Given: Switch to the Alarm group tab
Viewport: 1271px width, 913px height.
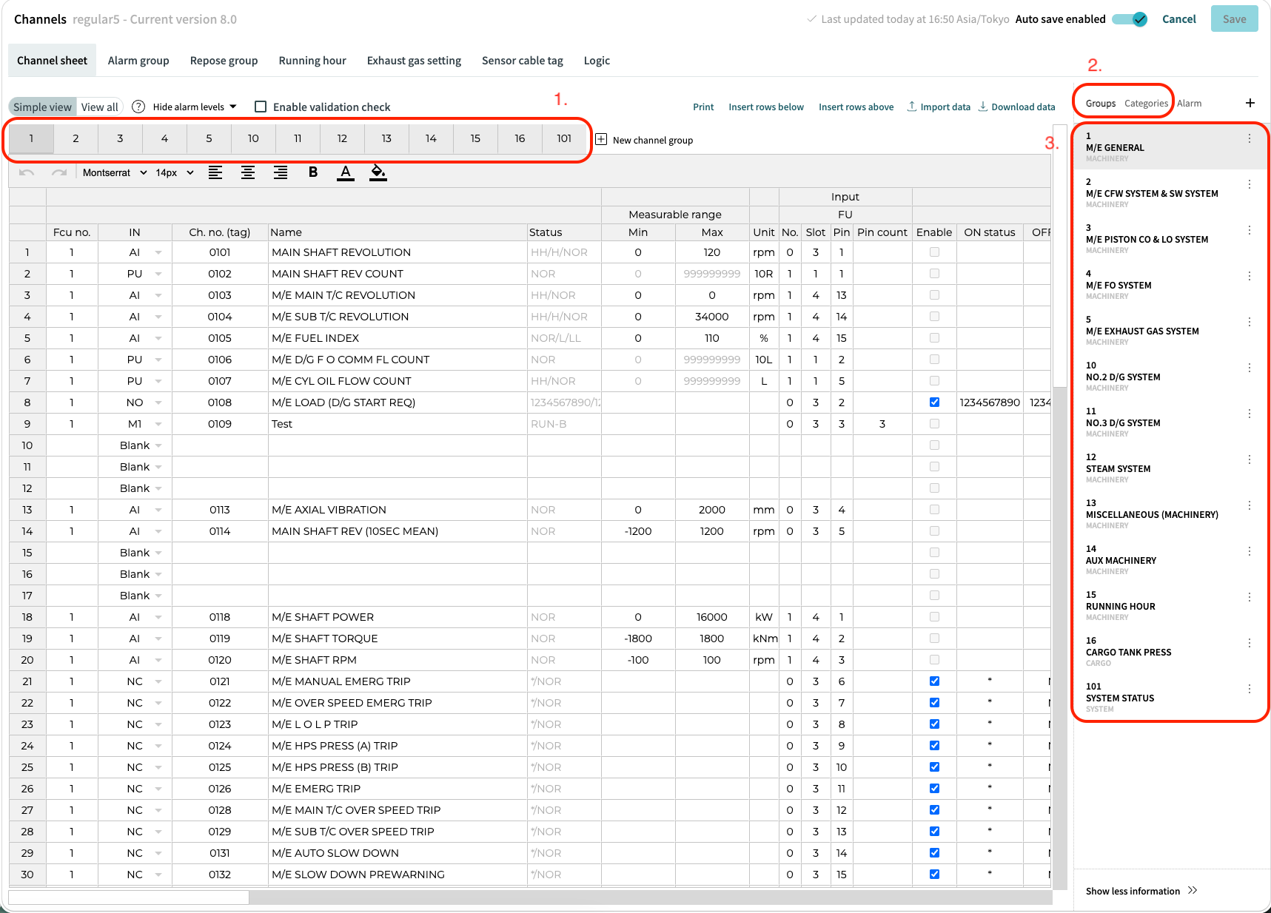Looking at the screenshot, I should click(x=138, y=61).
